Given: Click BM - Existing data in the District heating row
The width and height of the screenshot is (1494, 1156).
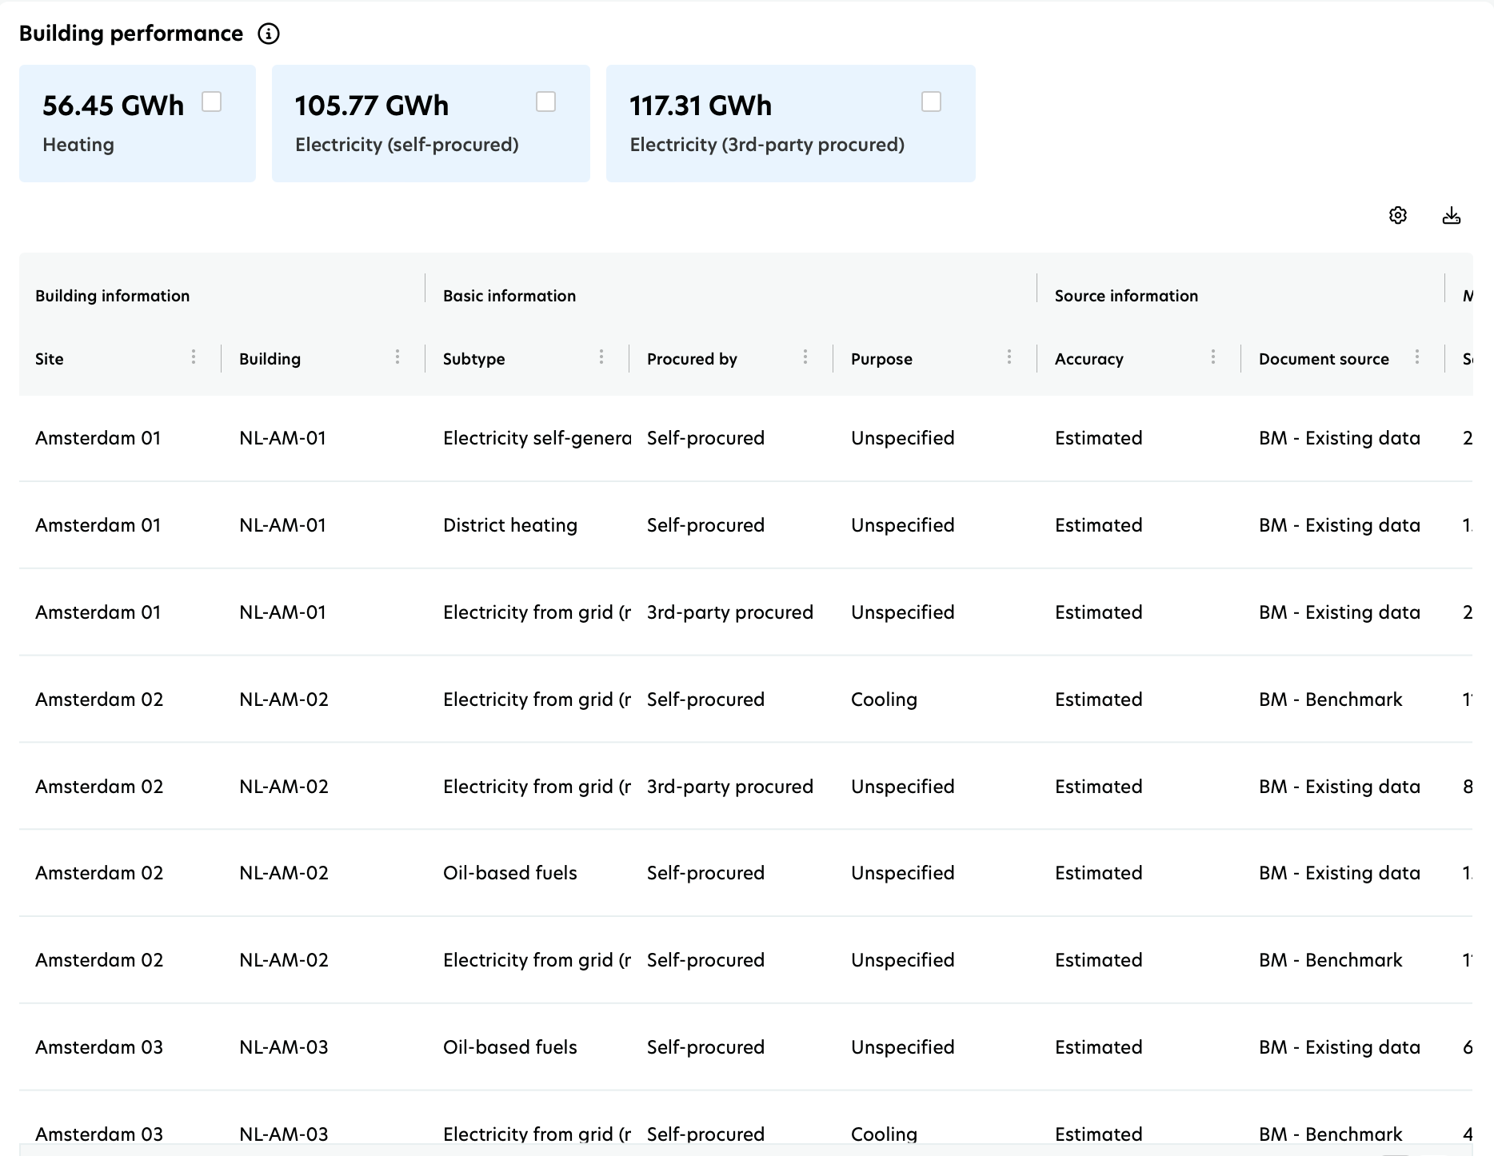Looking at the screenshot, I should point(1340,525).
